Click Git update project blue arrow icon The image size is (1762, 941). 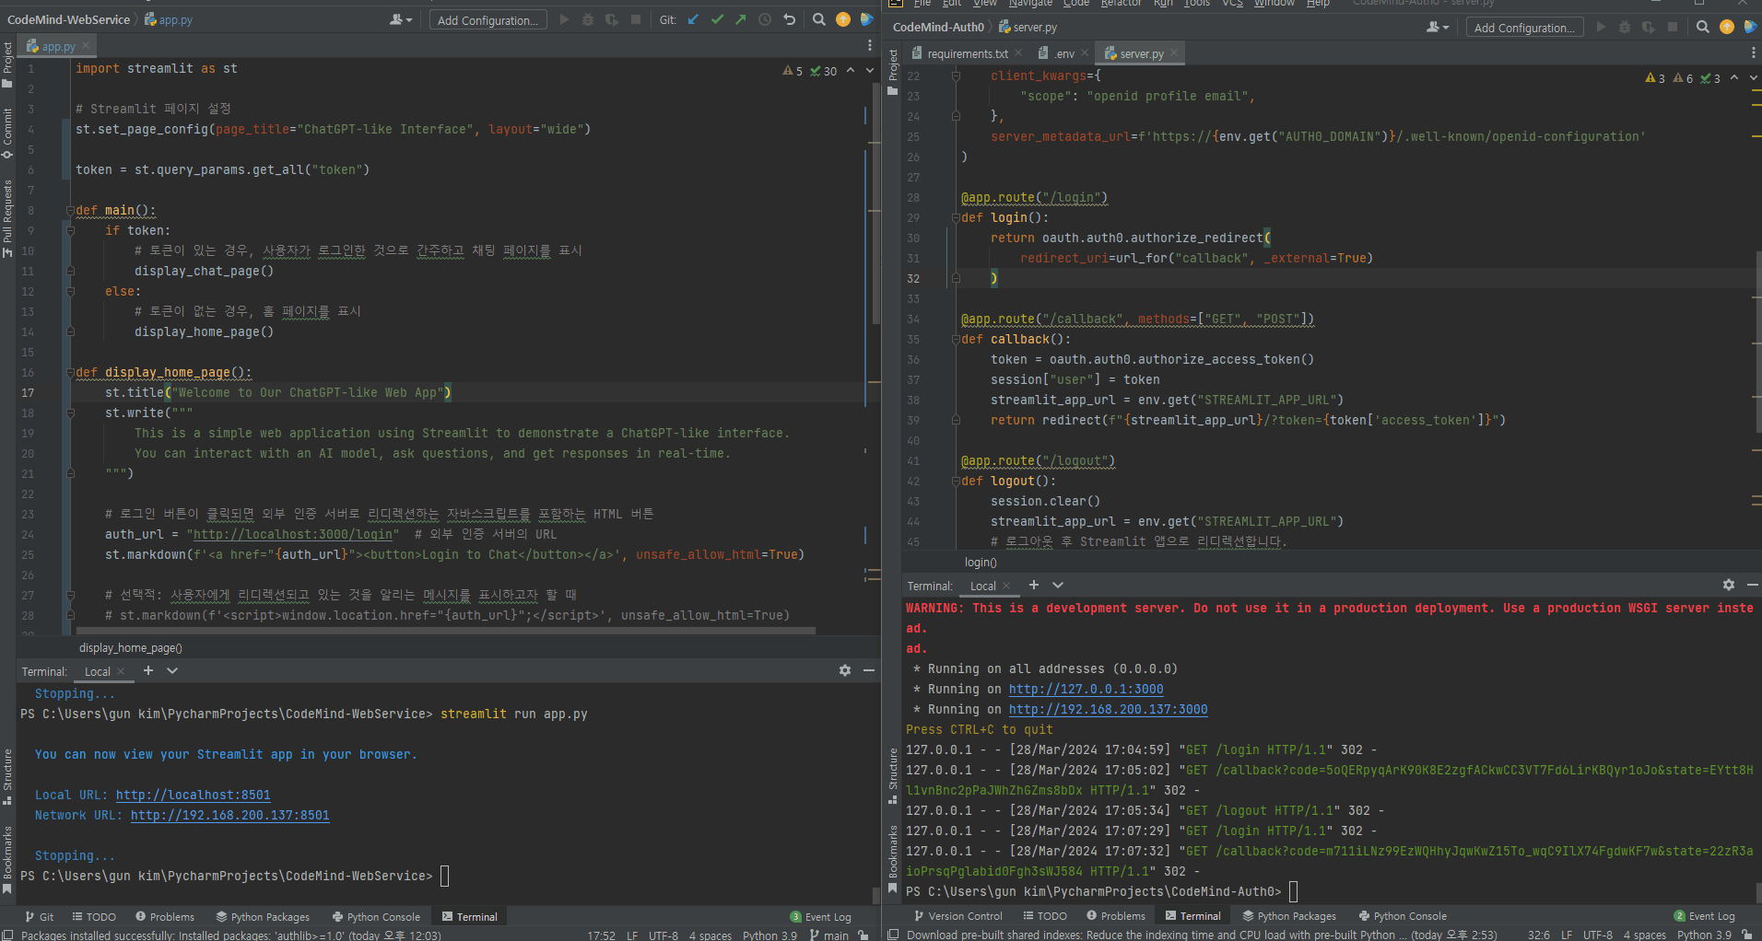tap(693, 19)
